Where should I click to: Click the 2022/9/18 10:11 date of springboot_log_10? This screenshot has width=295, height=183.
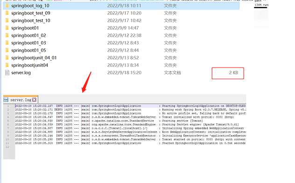coord(124,6)
